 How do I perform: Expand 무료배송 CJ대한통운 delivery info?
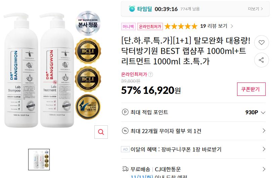(193, 169)
